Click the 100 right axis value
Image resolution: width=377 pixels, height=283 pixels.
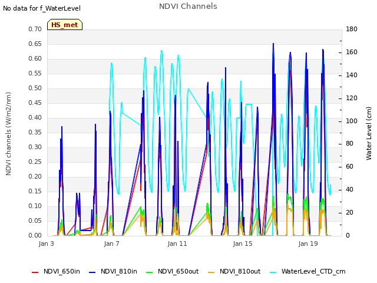[352, 121]
